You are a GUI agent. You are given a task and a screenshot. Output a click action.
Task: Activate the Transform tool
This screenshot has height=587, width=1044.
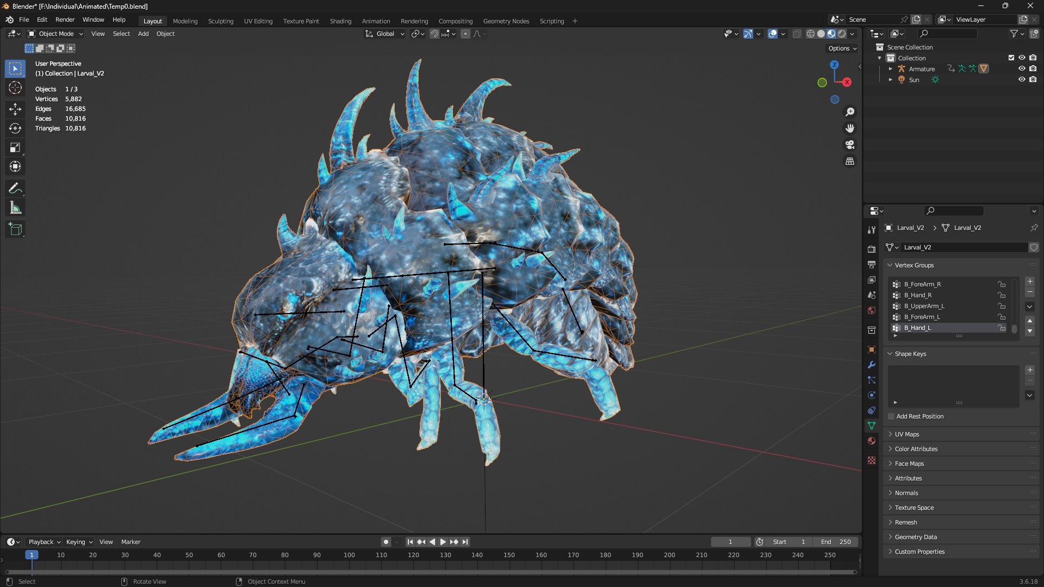[x=15, y=166]
